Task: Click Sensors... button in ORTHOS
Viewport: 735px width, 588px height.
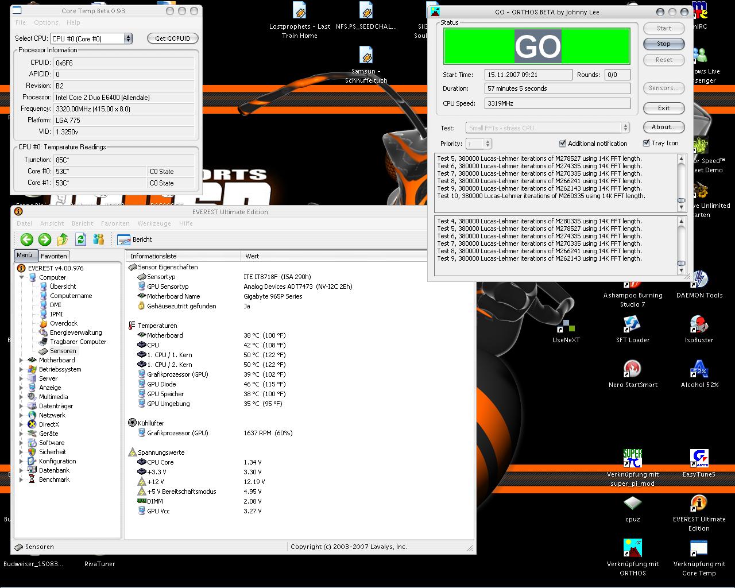Action: pyautogui.click(x=664, y=88)
